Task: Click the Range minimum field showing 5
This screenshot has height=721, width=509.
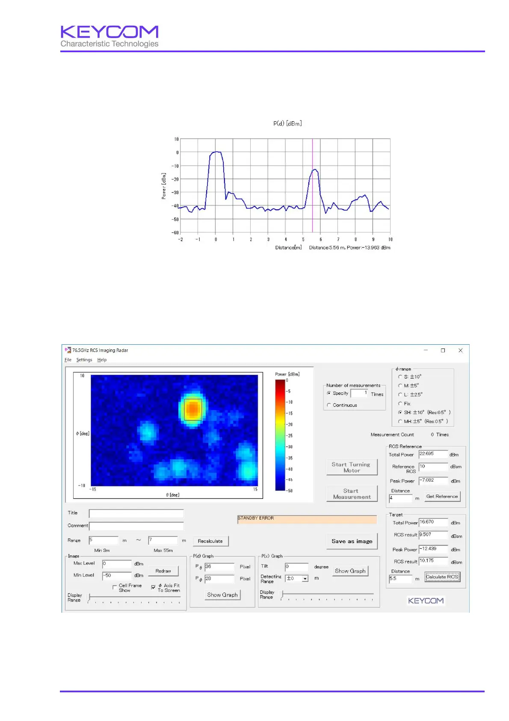Action: coord(104,540)
